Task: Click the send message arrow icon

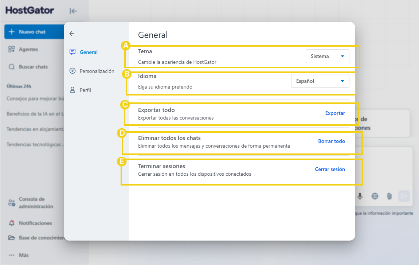Action: pos(404,196)
